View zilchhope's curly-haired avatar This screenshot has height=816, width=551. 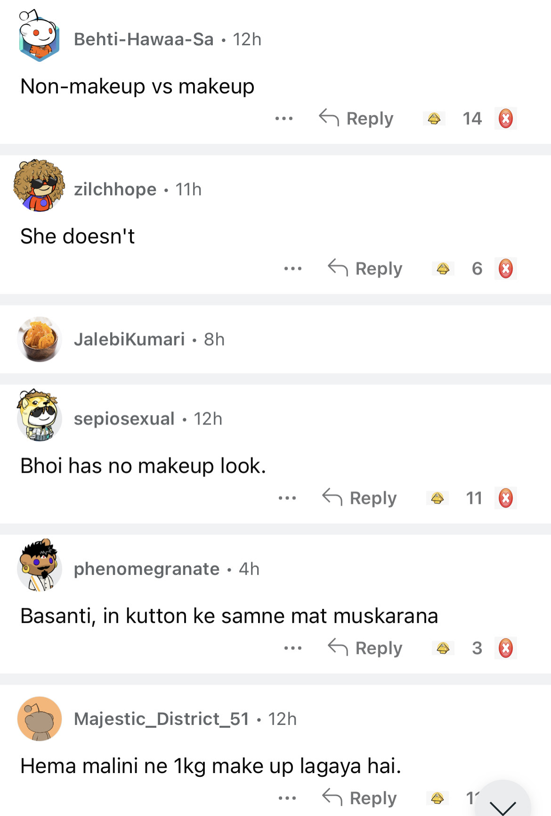pos(39,185)
